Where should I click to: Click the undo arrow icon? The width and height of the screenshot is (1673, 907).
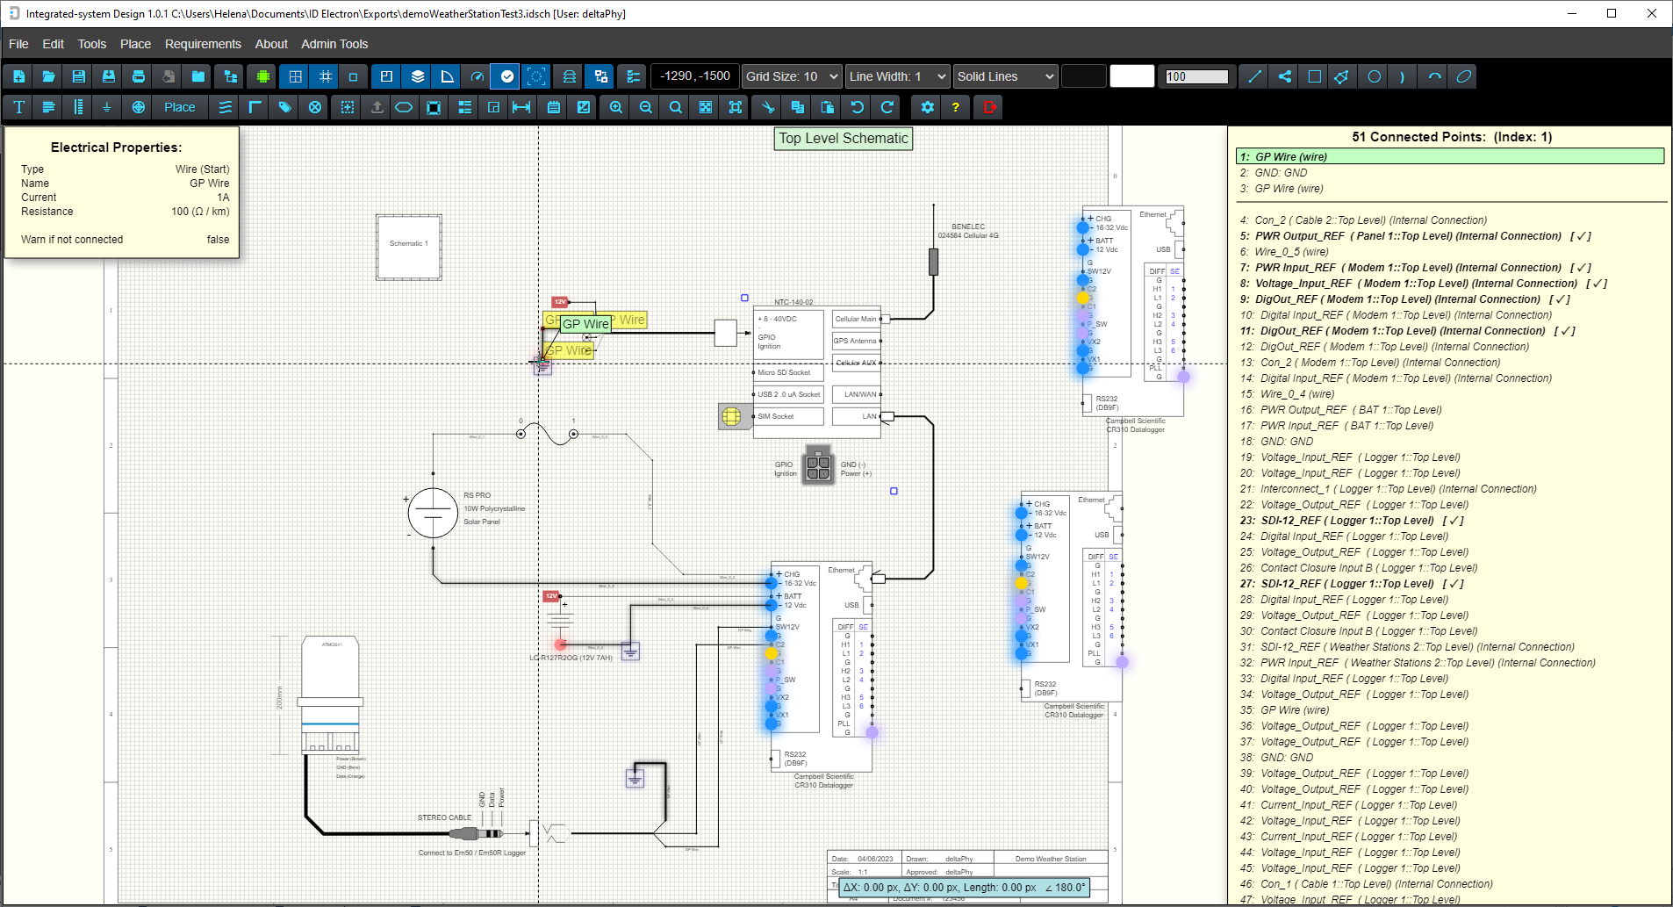point(857,107)
